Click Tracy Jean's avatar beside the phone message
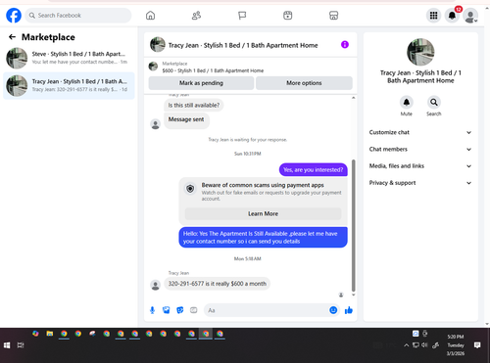Viewport: 490px width, 363px height. coord(156,285)
